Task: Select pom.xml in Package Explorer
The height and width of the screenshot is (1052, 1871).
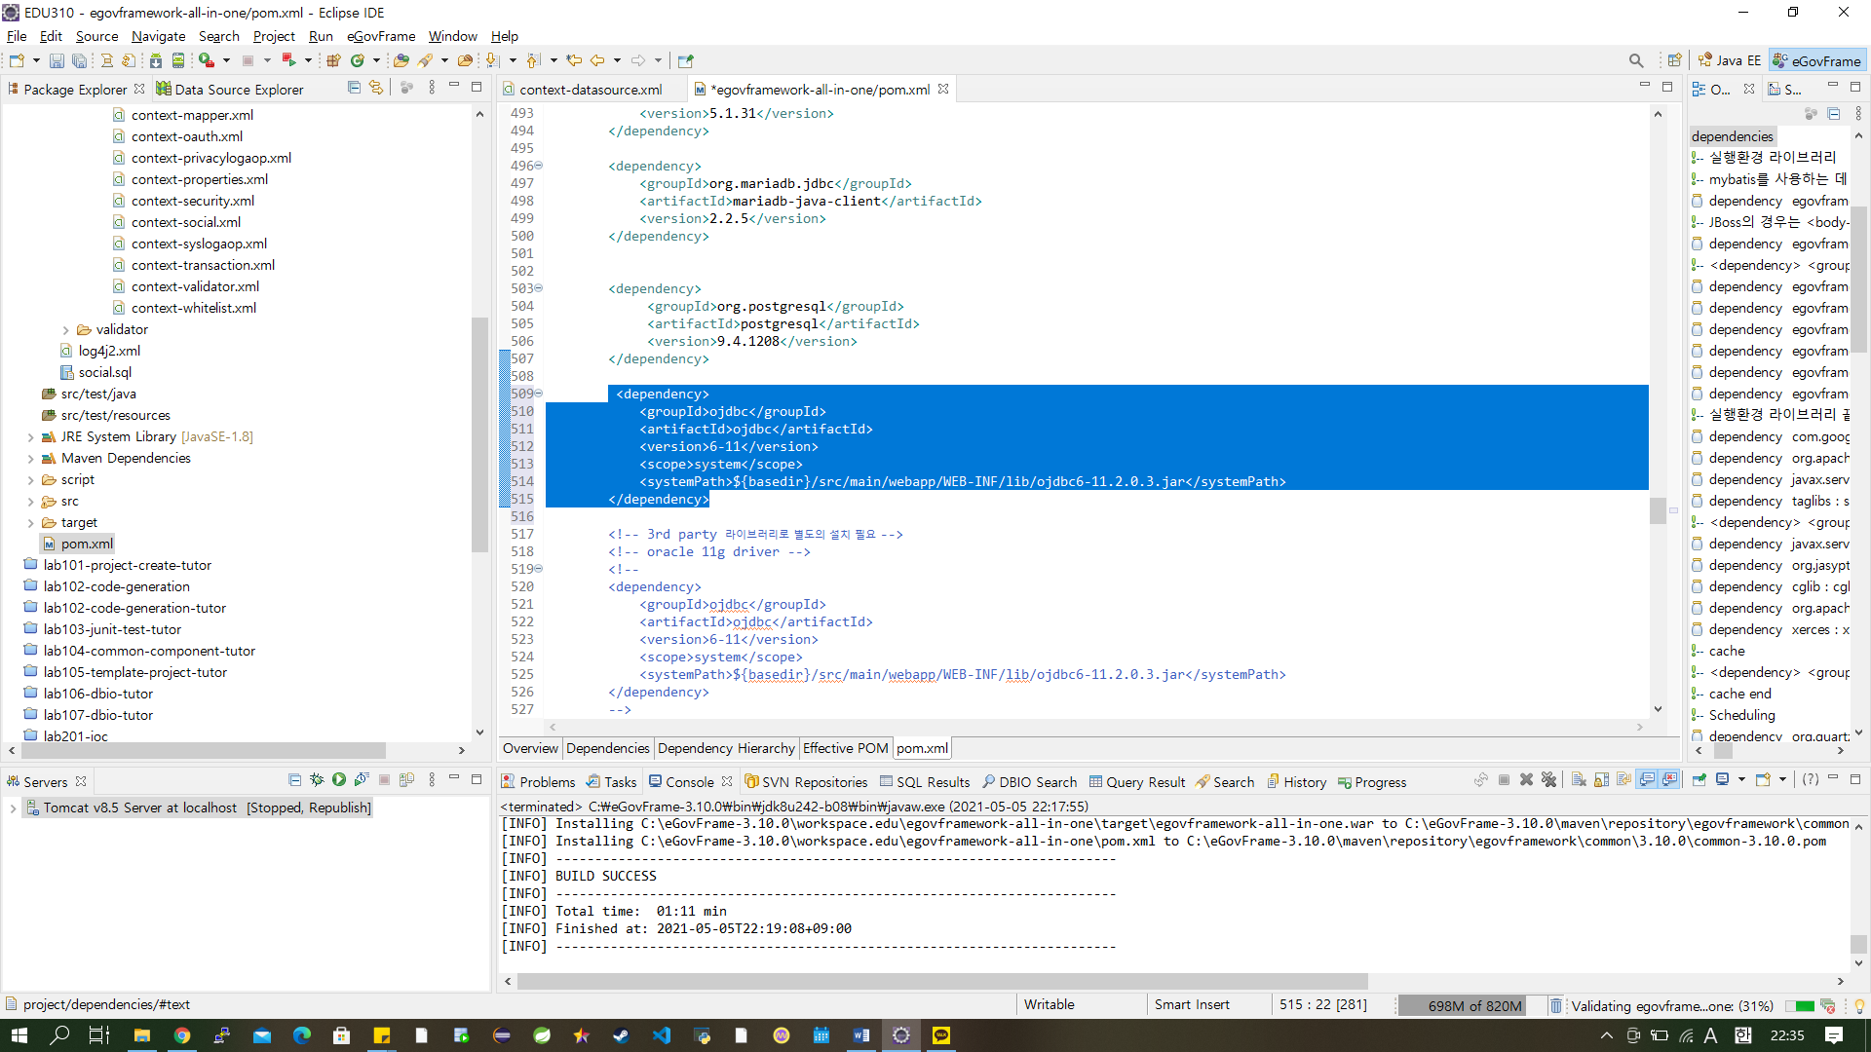Action: tap(87, 544)
